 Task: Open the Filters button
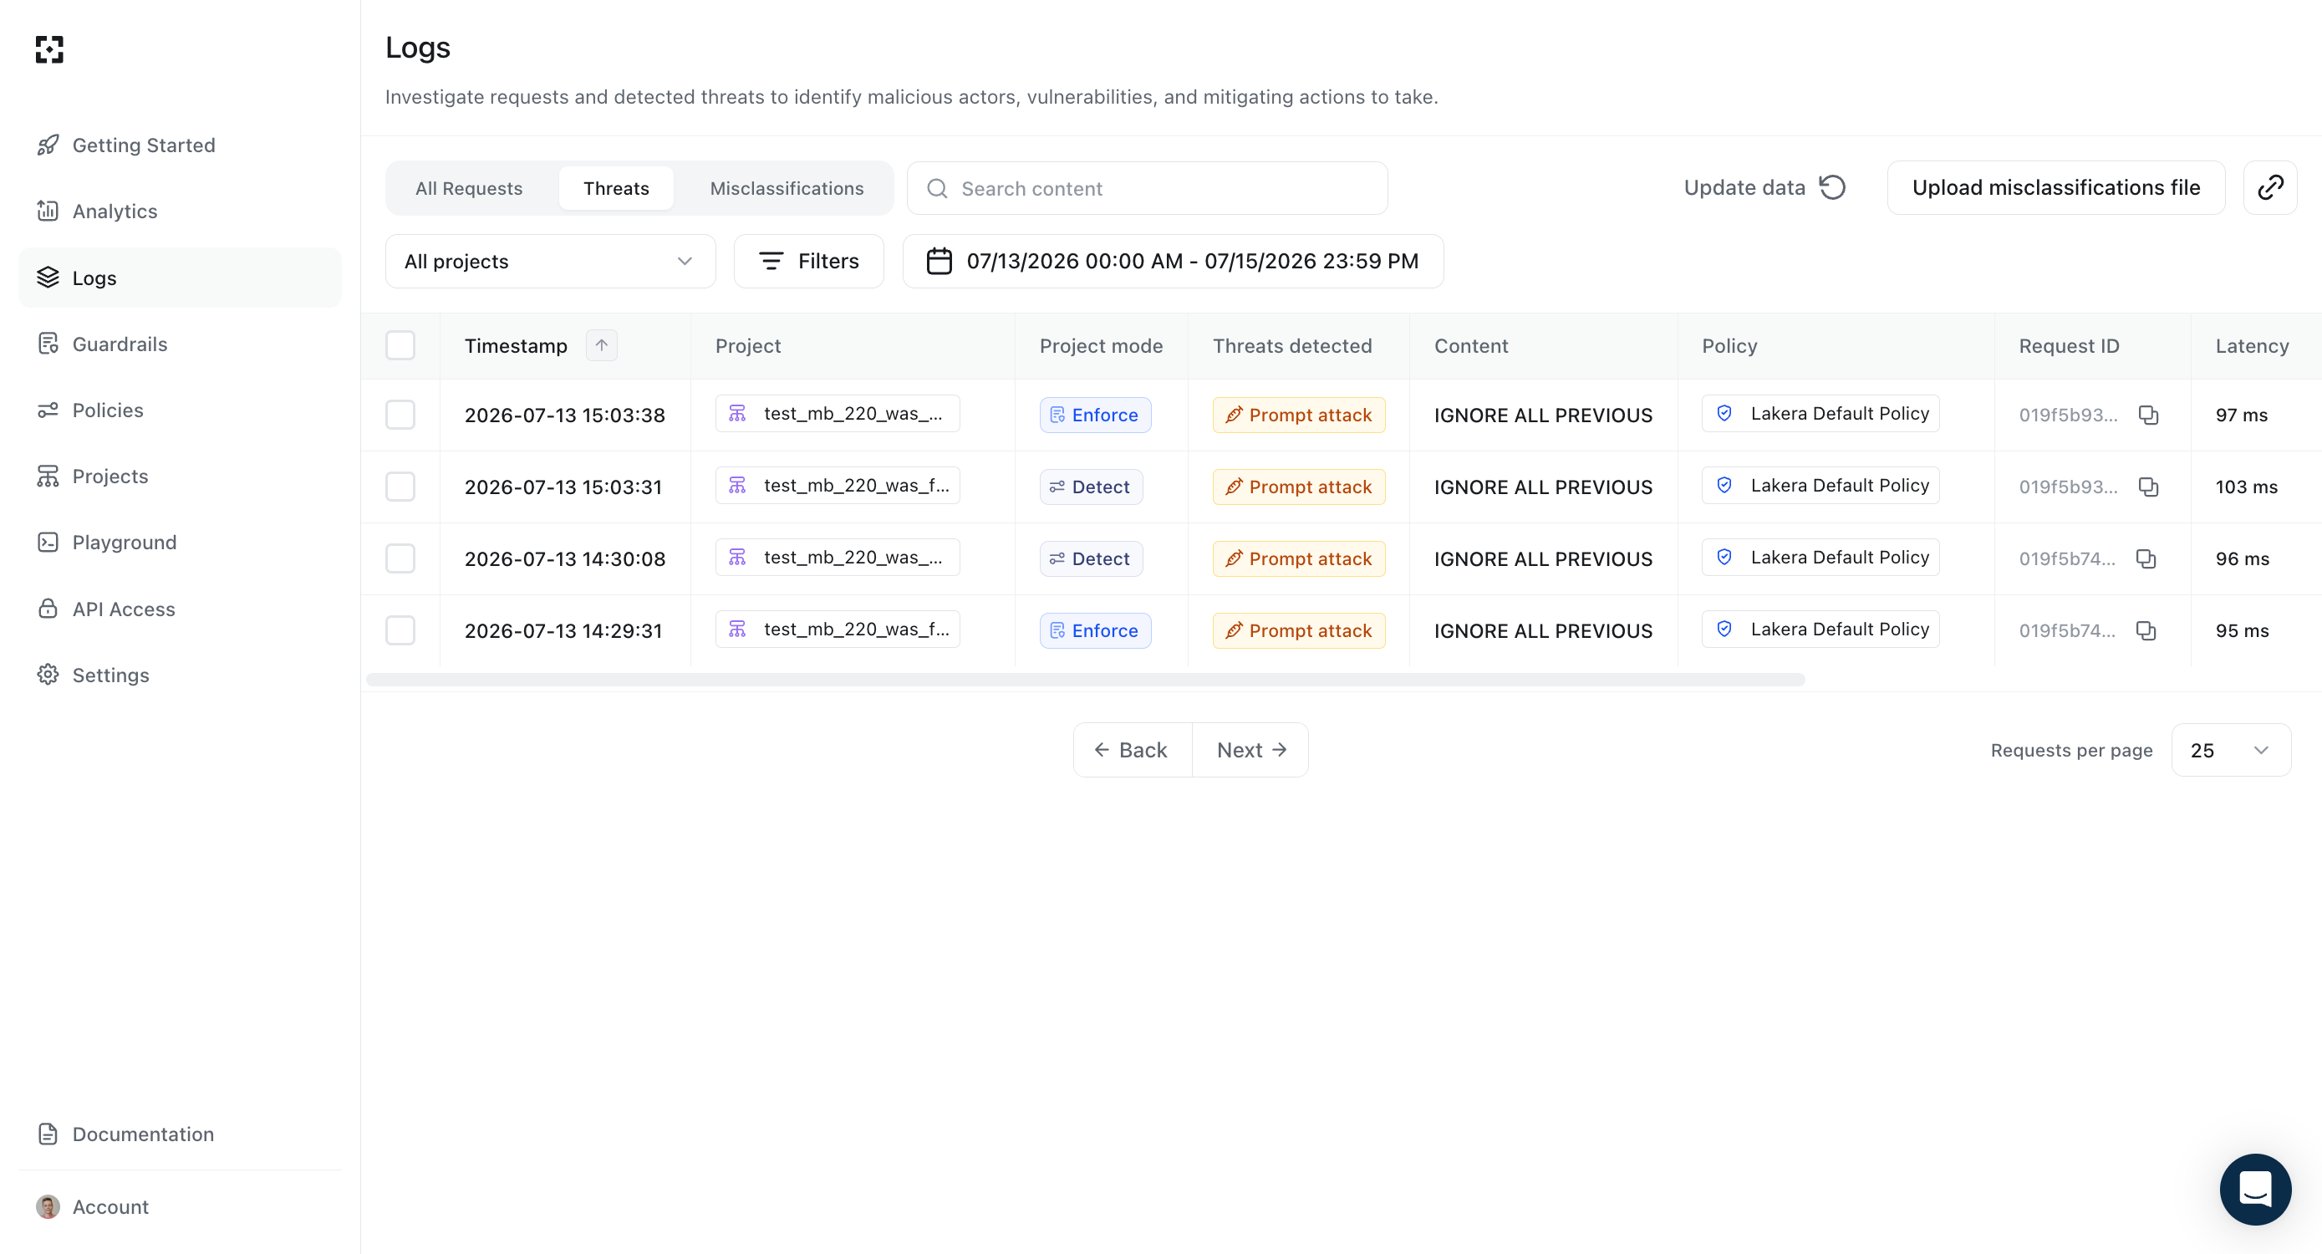808,262
